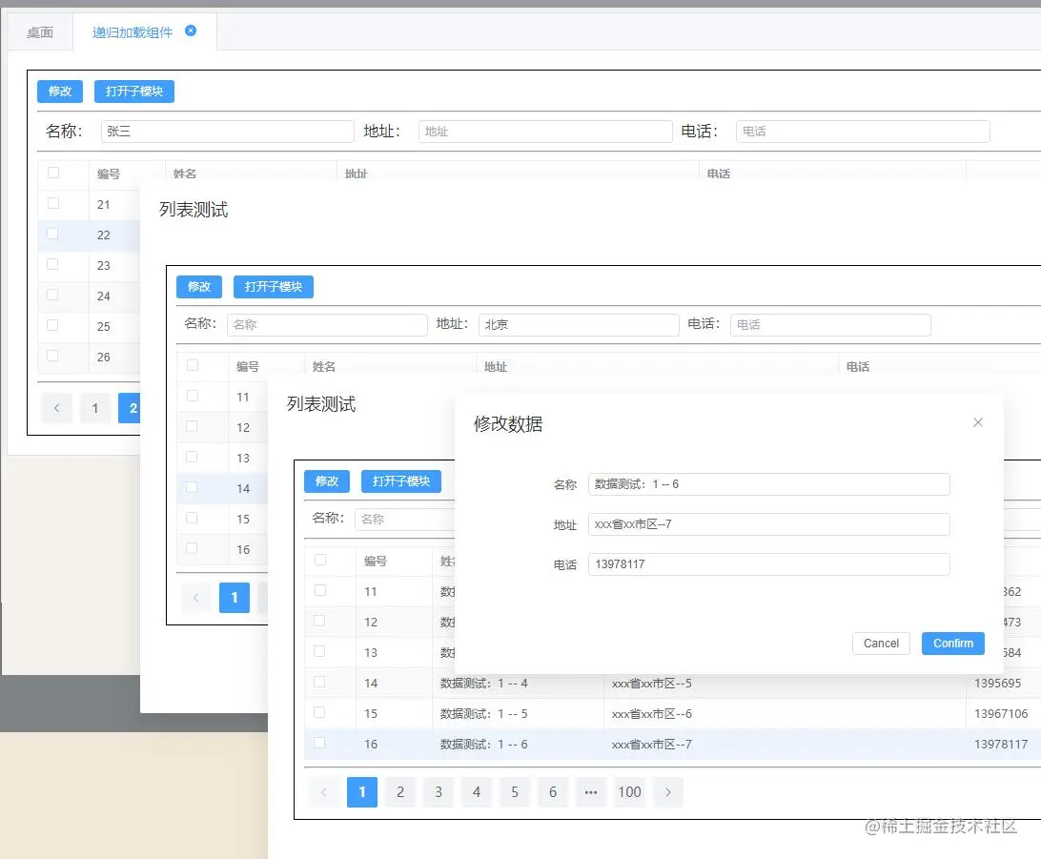
Task: Select the header checkbox of the innermost table
Action: click(x=318, y=561)
